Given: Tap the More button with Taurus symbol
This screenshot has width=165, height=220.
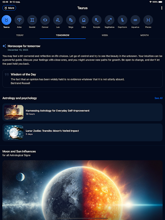Looking at the screenshot, I should pyautogui.click(x=9, y=8).
